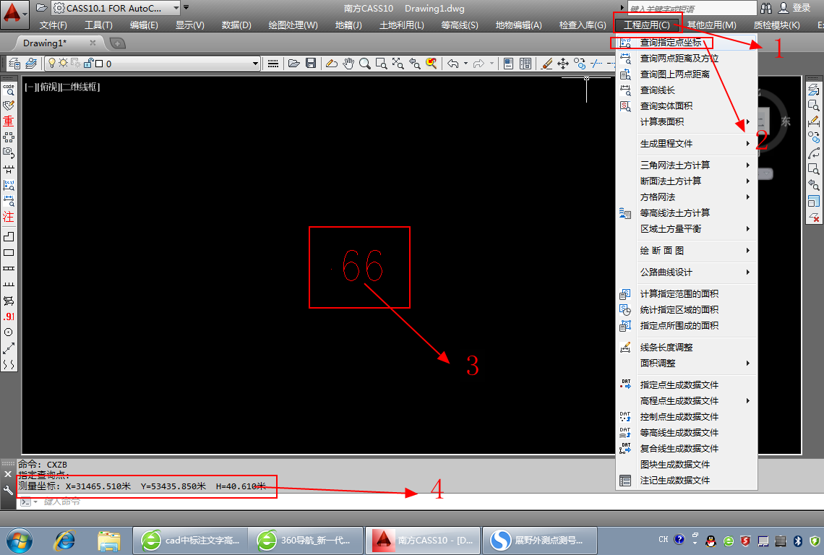Open the layer dropdown list
Image resolution: width=824 pixels, height=555 pixels.
click(255, 64)
